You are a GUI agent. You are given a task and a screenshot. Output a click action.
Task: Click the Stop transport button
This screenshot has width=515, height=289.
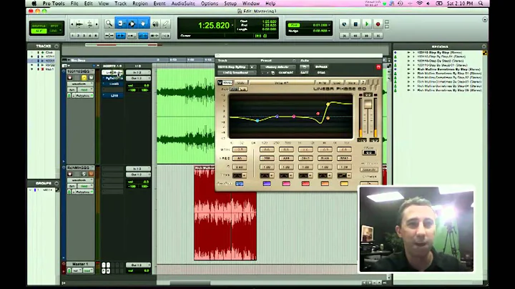coord(355,24)
